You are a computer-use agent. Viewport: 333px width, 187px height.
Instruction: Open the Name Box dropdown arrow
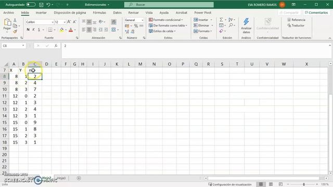[23, 46]
